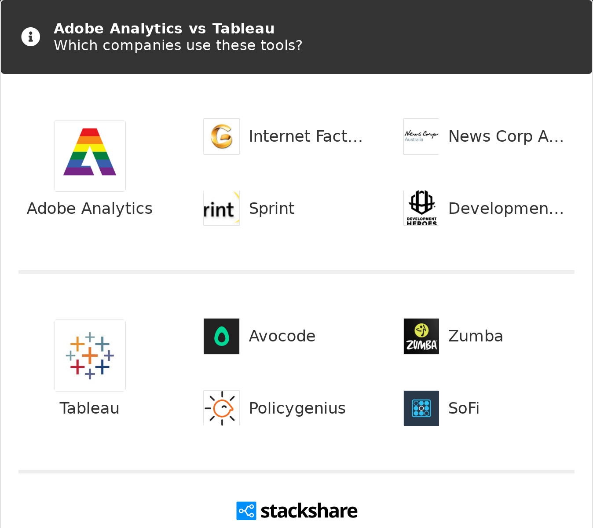Visit the Policygenius company name link
This screenshot has height=528, width=593.
click(x=297, y=408)
